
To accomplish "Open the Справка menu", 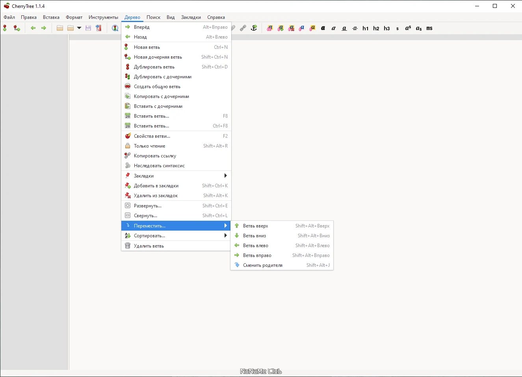I will [x=216, y=17].
